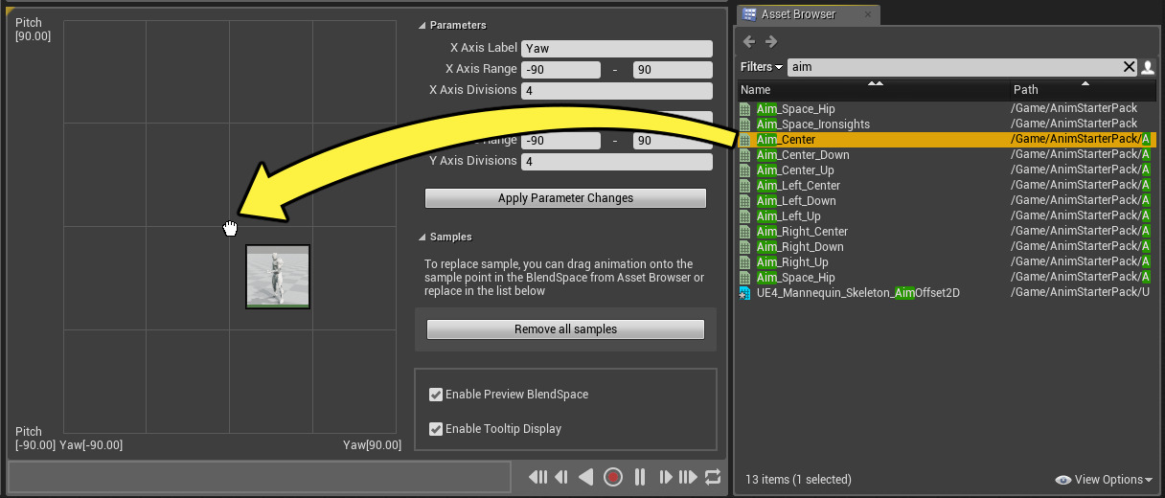Open the Filters dropdown
The image size is (1165, 498).
coord(761,67)
